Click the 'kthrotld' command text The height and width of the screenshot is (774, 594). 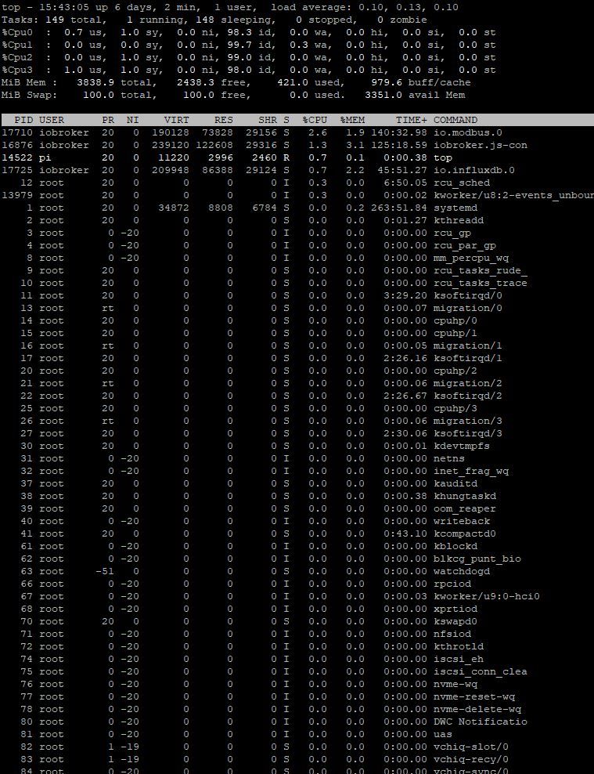tap(459, 646)
